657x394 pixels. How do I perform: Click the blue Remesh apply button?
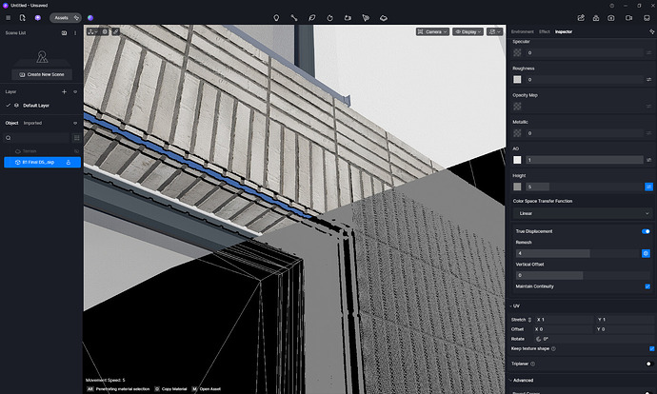point(646,253)
